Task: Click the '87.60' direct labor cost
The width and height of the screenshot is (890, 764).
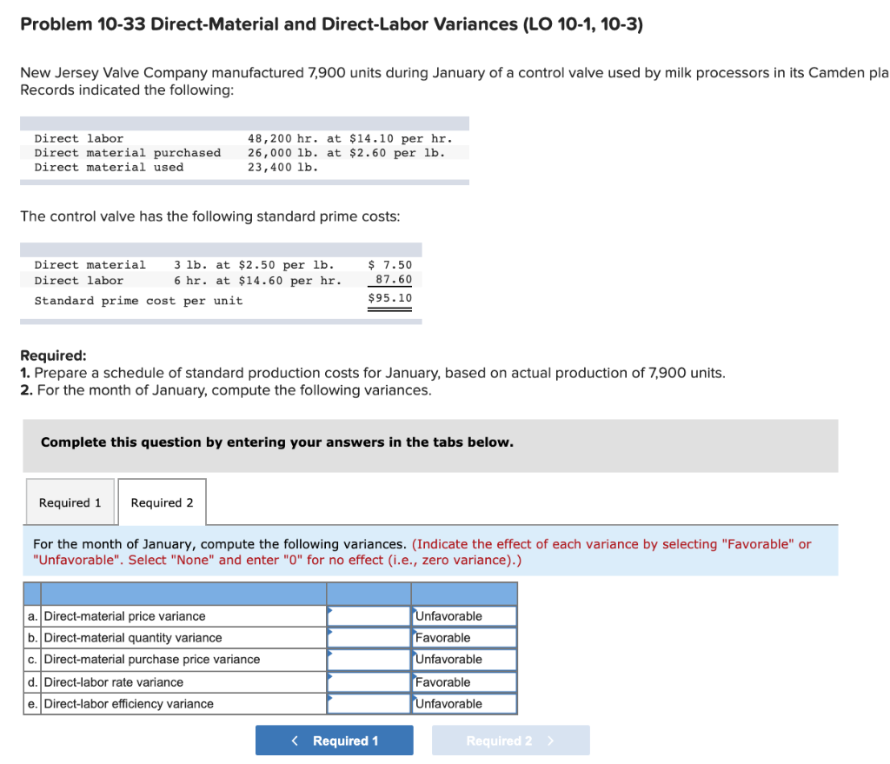Action: (x=394, y=279)
